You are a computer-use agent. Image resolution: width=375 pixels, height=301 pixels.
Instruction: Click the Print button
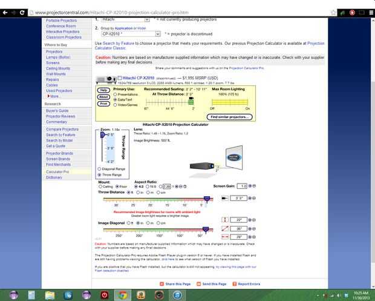pos(103,104)
